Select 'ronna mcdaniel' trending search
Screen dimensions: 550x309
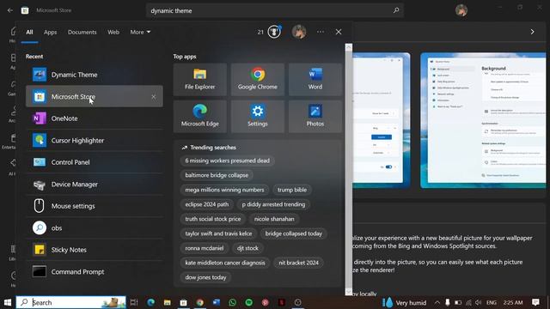click(x=205, y=248)
